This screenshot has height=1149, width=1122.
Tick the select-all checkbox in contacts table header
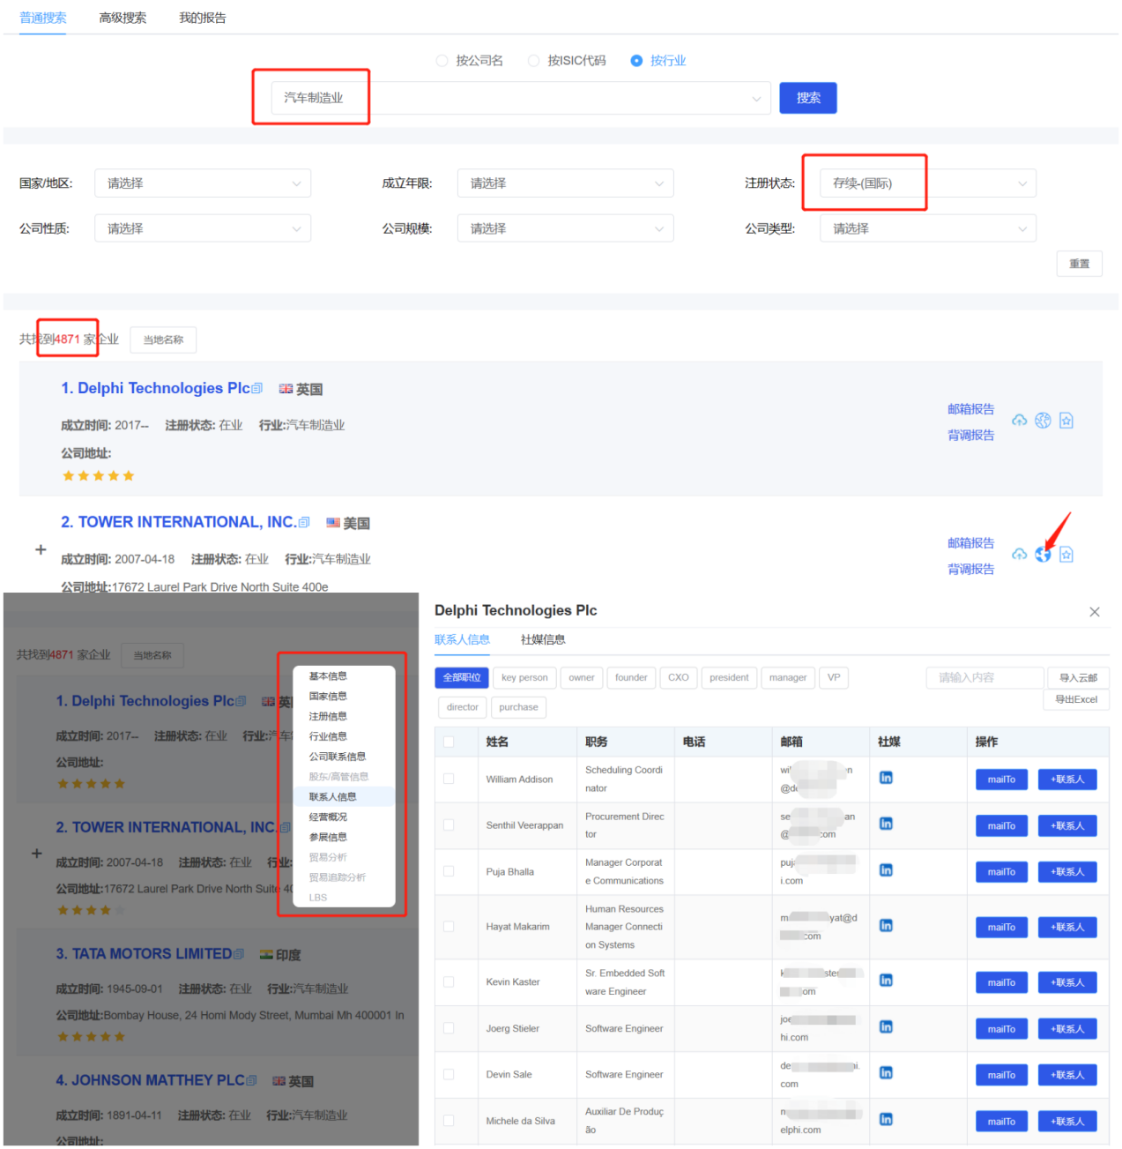tap(449, 742)
